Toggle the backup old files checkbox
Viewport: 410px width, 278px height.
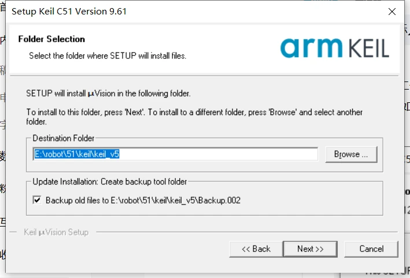tap(38, 201)
